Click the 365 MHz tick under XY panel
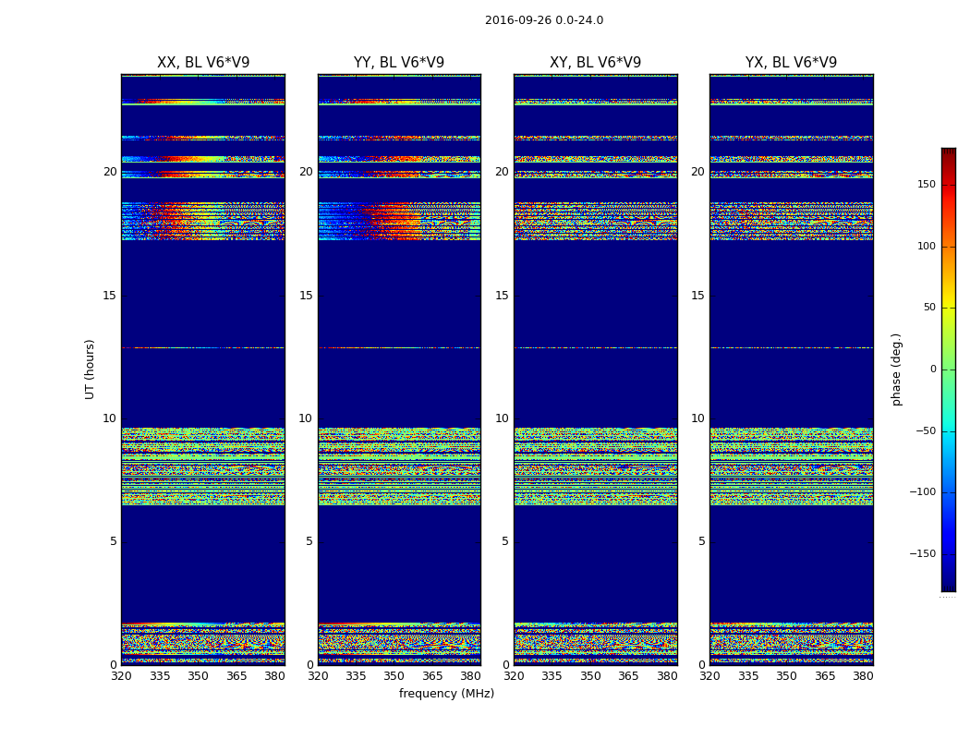The height and width of the screenshot is (739, 970). (x=628, y=676)
